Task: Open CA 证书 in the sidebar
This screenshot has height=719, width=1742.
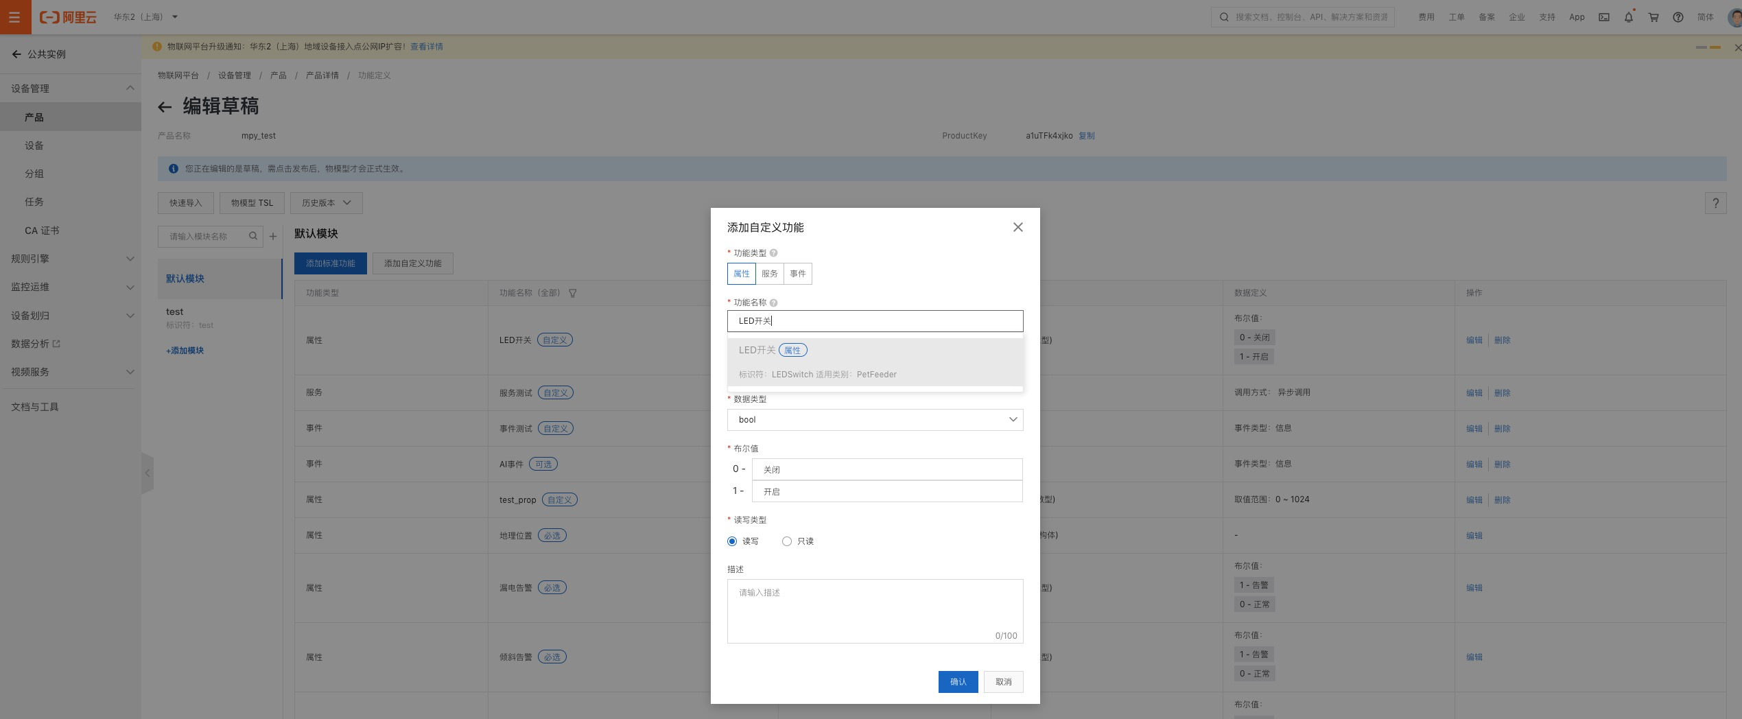Action: coord(71,231)
